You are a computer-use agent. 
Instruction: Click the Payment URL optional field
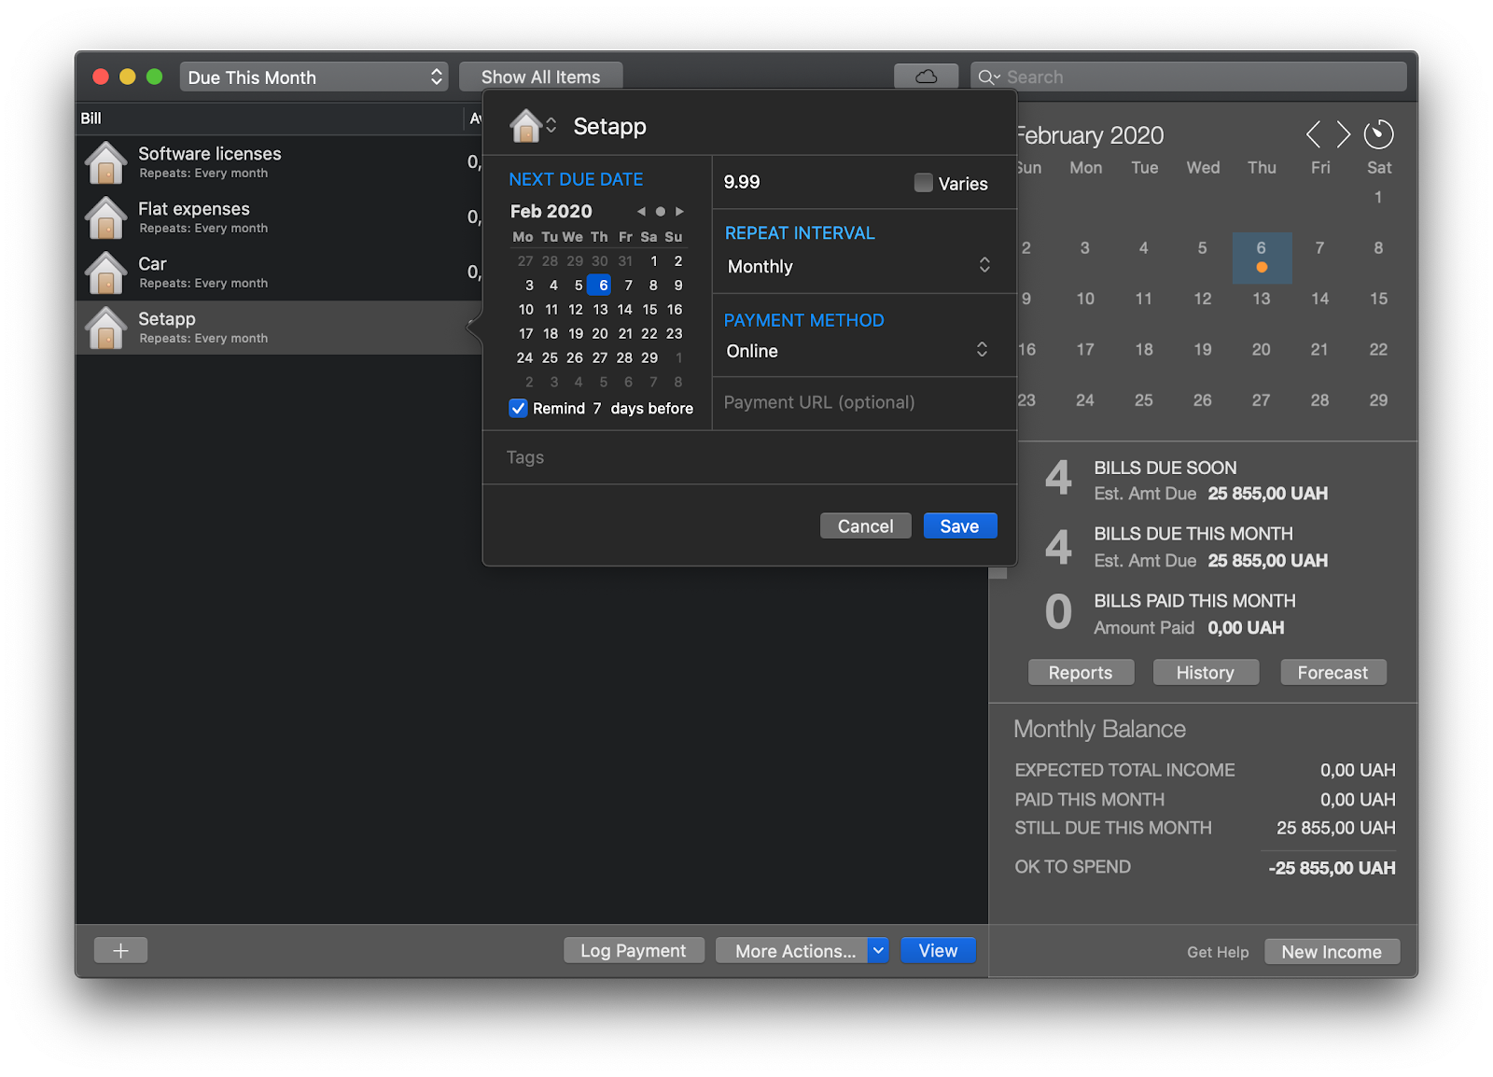(863, 402)
